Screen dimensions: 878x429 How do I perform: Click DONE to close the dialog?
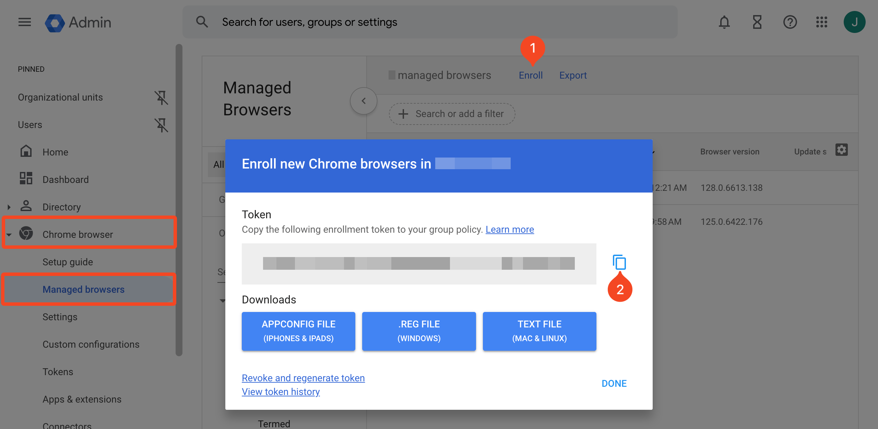click(x=614, y=383)
